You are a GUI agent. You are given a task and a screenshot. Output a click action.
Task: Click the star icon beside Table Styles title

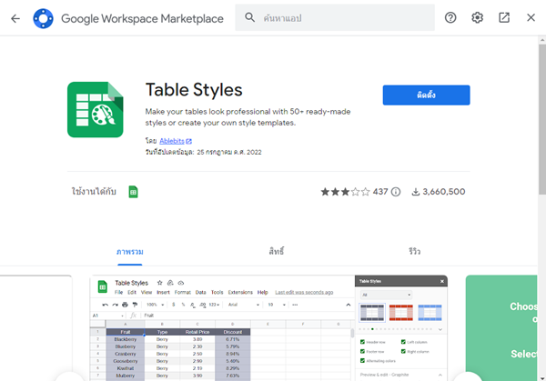coord(159,283)
